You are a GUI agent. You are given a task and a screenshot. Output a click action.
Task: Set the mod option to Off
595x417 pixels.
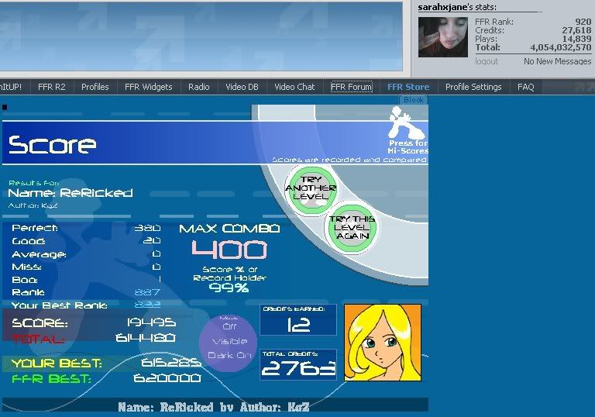pos(229,328)
